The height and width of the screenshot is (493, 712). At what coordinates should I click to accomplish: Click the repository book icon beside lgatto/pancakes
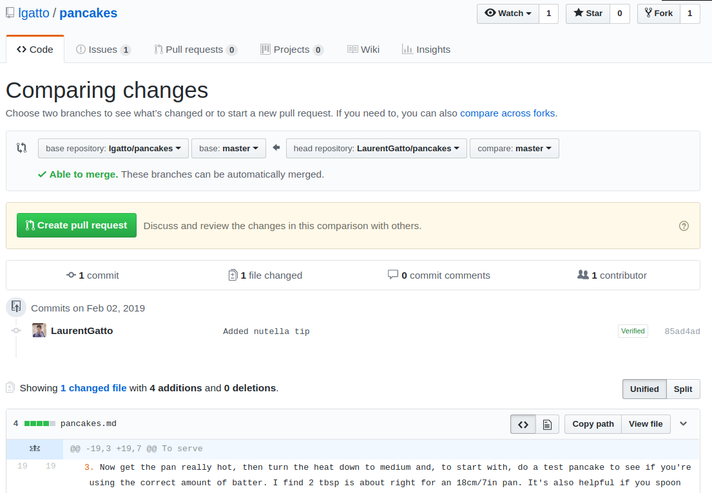tap(9, 12)
